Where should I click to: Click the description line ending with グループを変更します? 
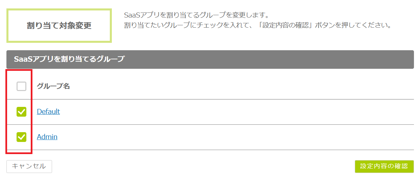[196, 16]
